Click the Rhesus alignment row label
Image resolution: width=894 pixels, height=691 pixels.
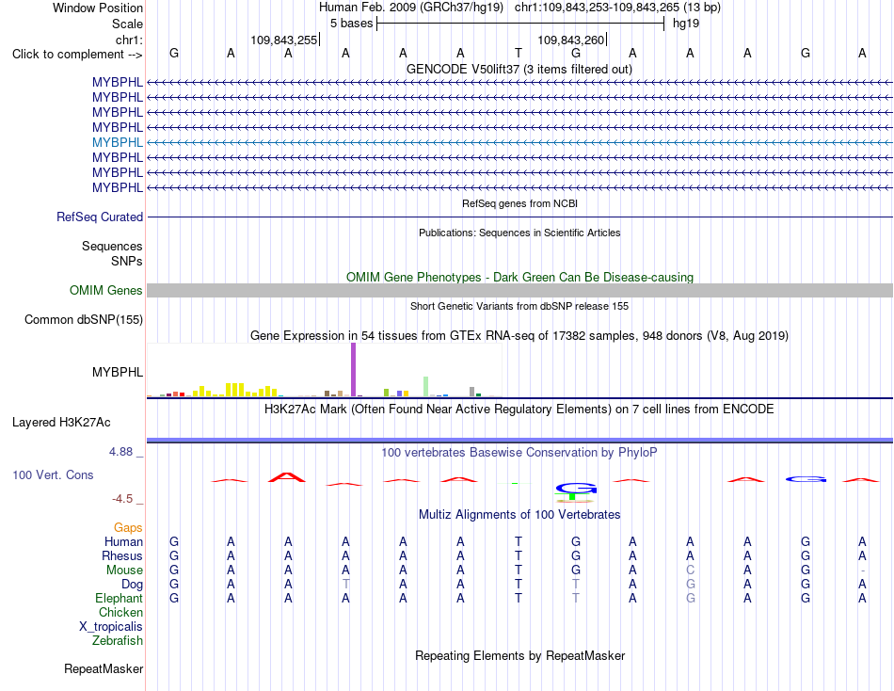[x=122, y=555]
